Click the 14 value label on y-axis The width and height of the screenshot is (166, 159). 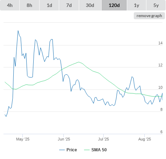(x=160, y=43)
